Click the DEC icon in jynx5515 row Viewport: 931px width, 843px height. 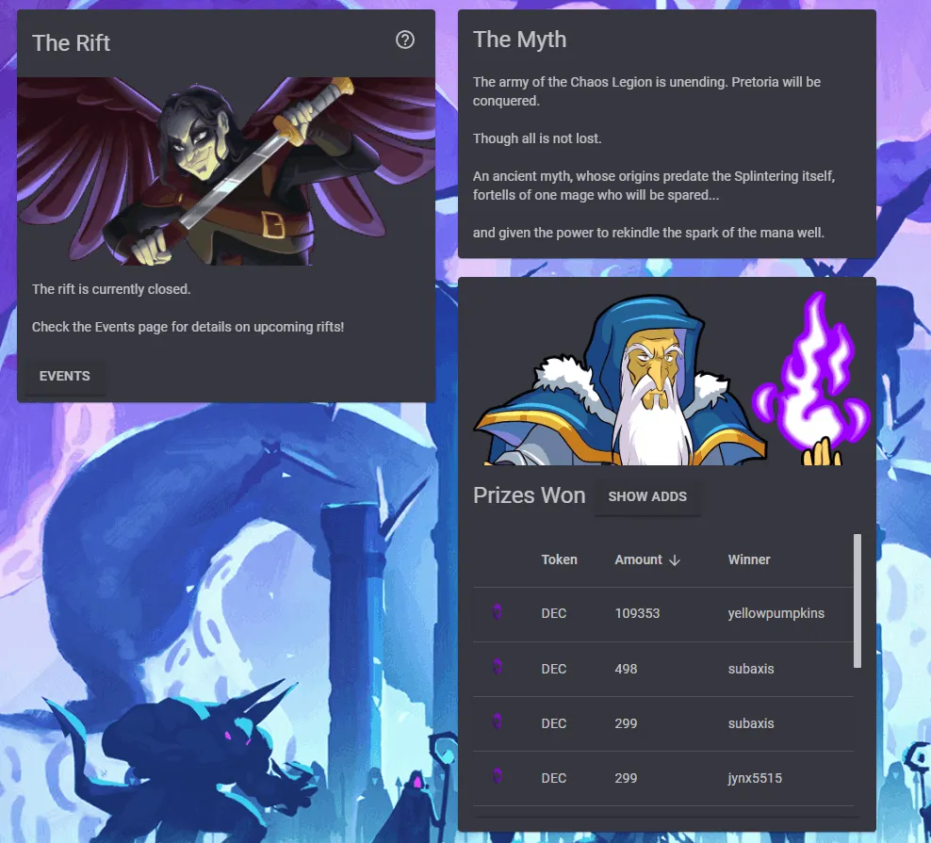(x=498, y=777)
